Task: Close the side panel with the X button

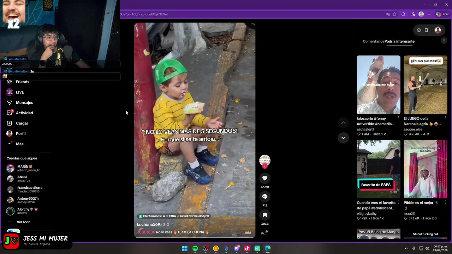Action: click(444, 41)
